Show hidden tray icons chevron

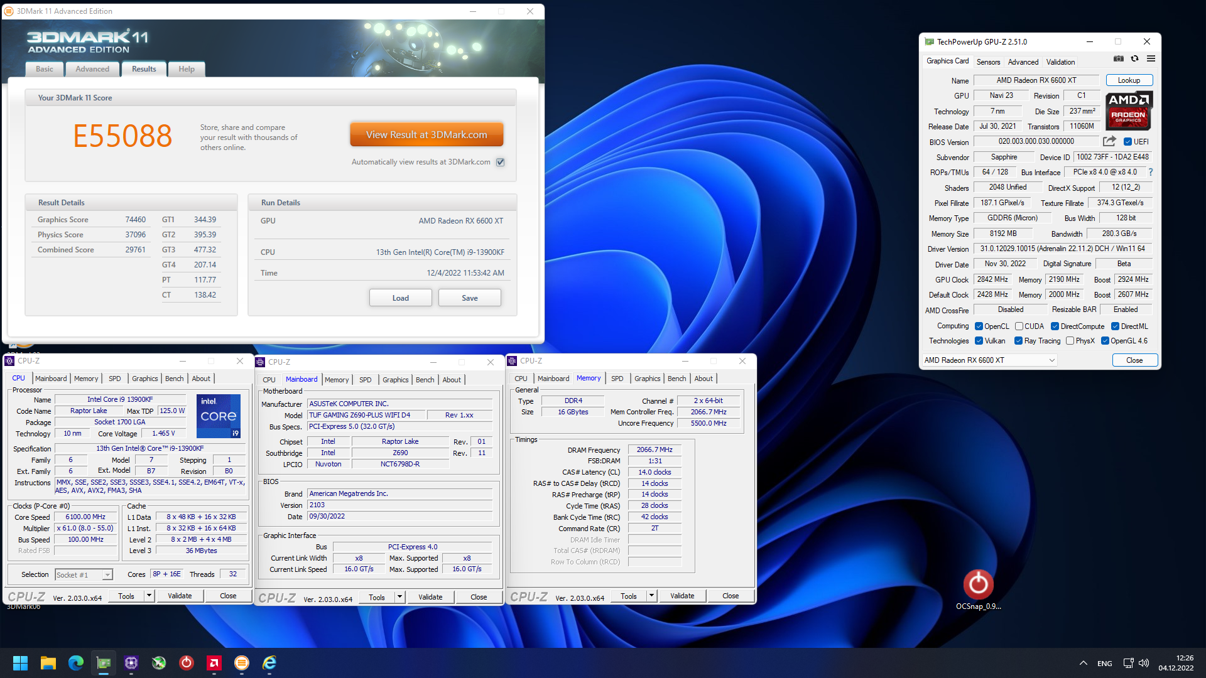(1084, 663)
